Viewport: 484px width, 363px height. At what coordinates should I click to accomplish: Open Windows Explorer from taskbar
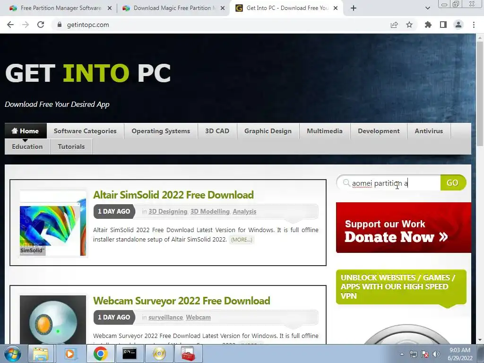[x=41, y=354]
